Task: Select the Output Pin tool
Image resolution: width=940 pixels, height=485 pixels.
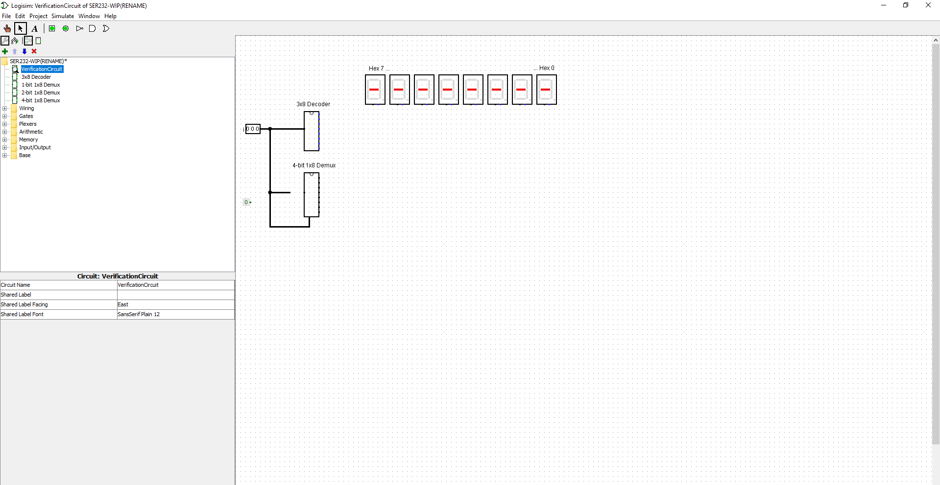Action: tap(66, 28)
